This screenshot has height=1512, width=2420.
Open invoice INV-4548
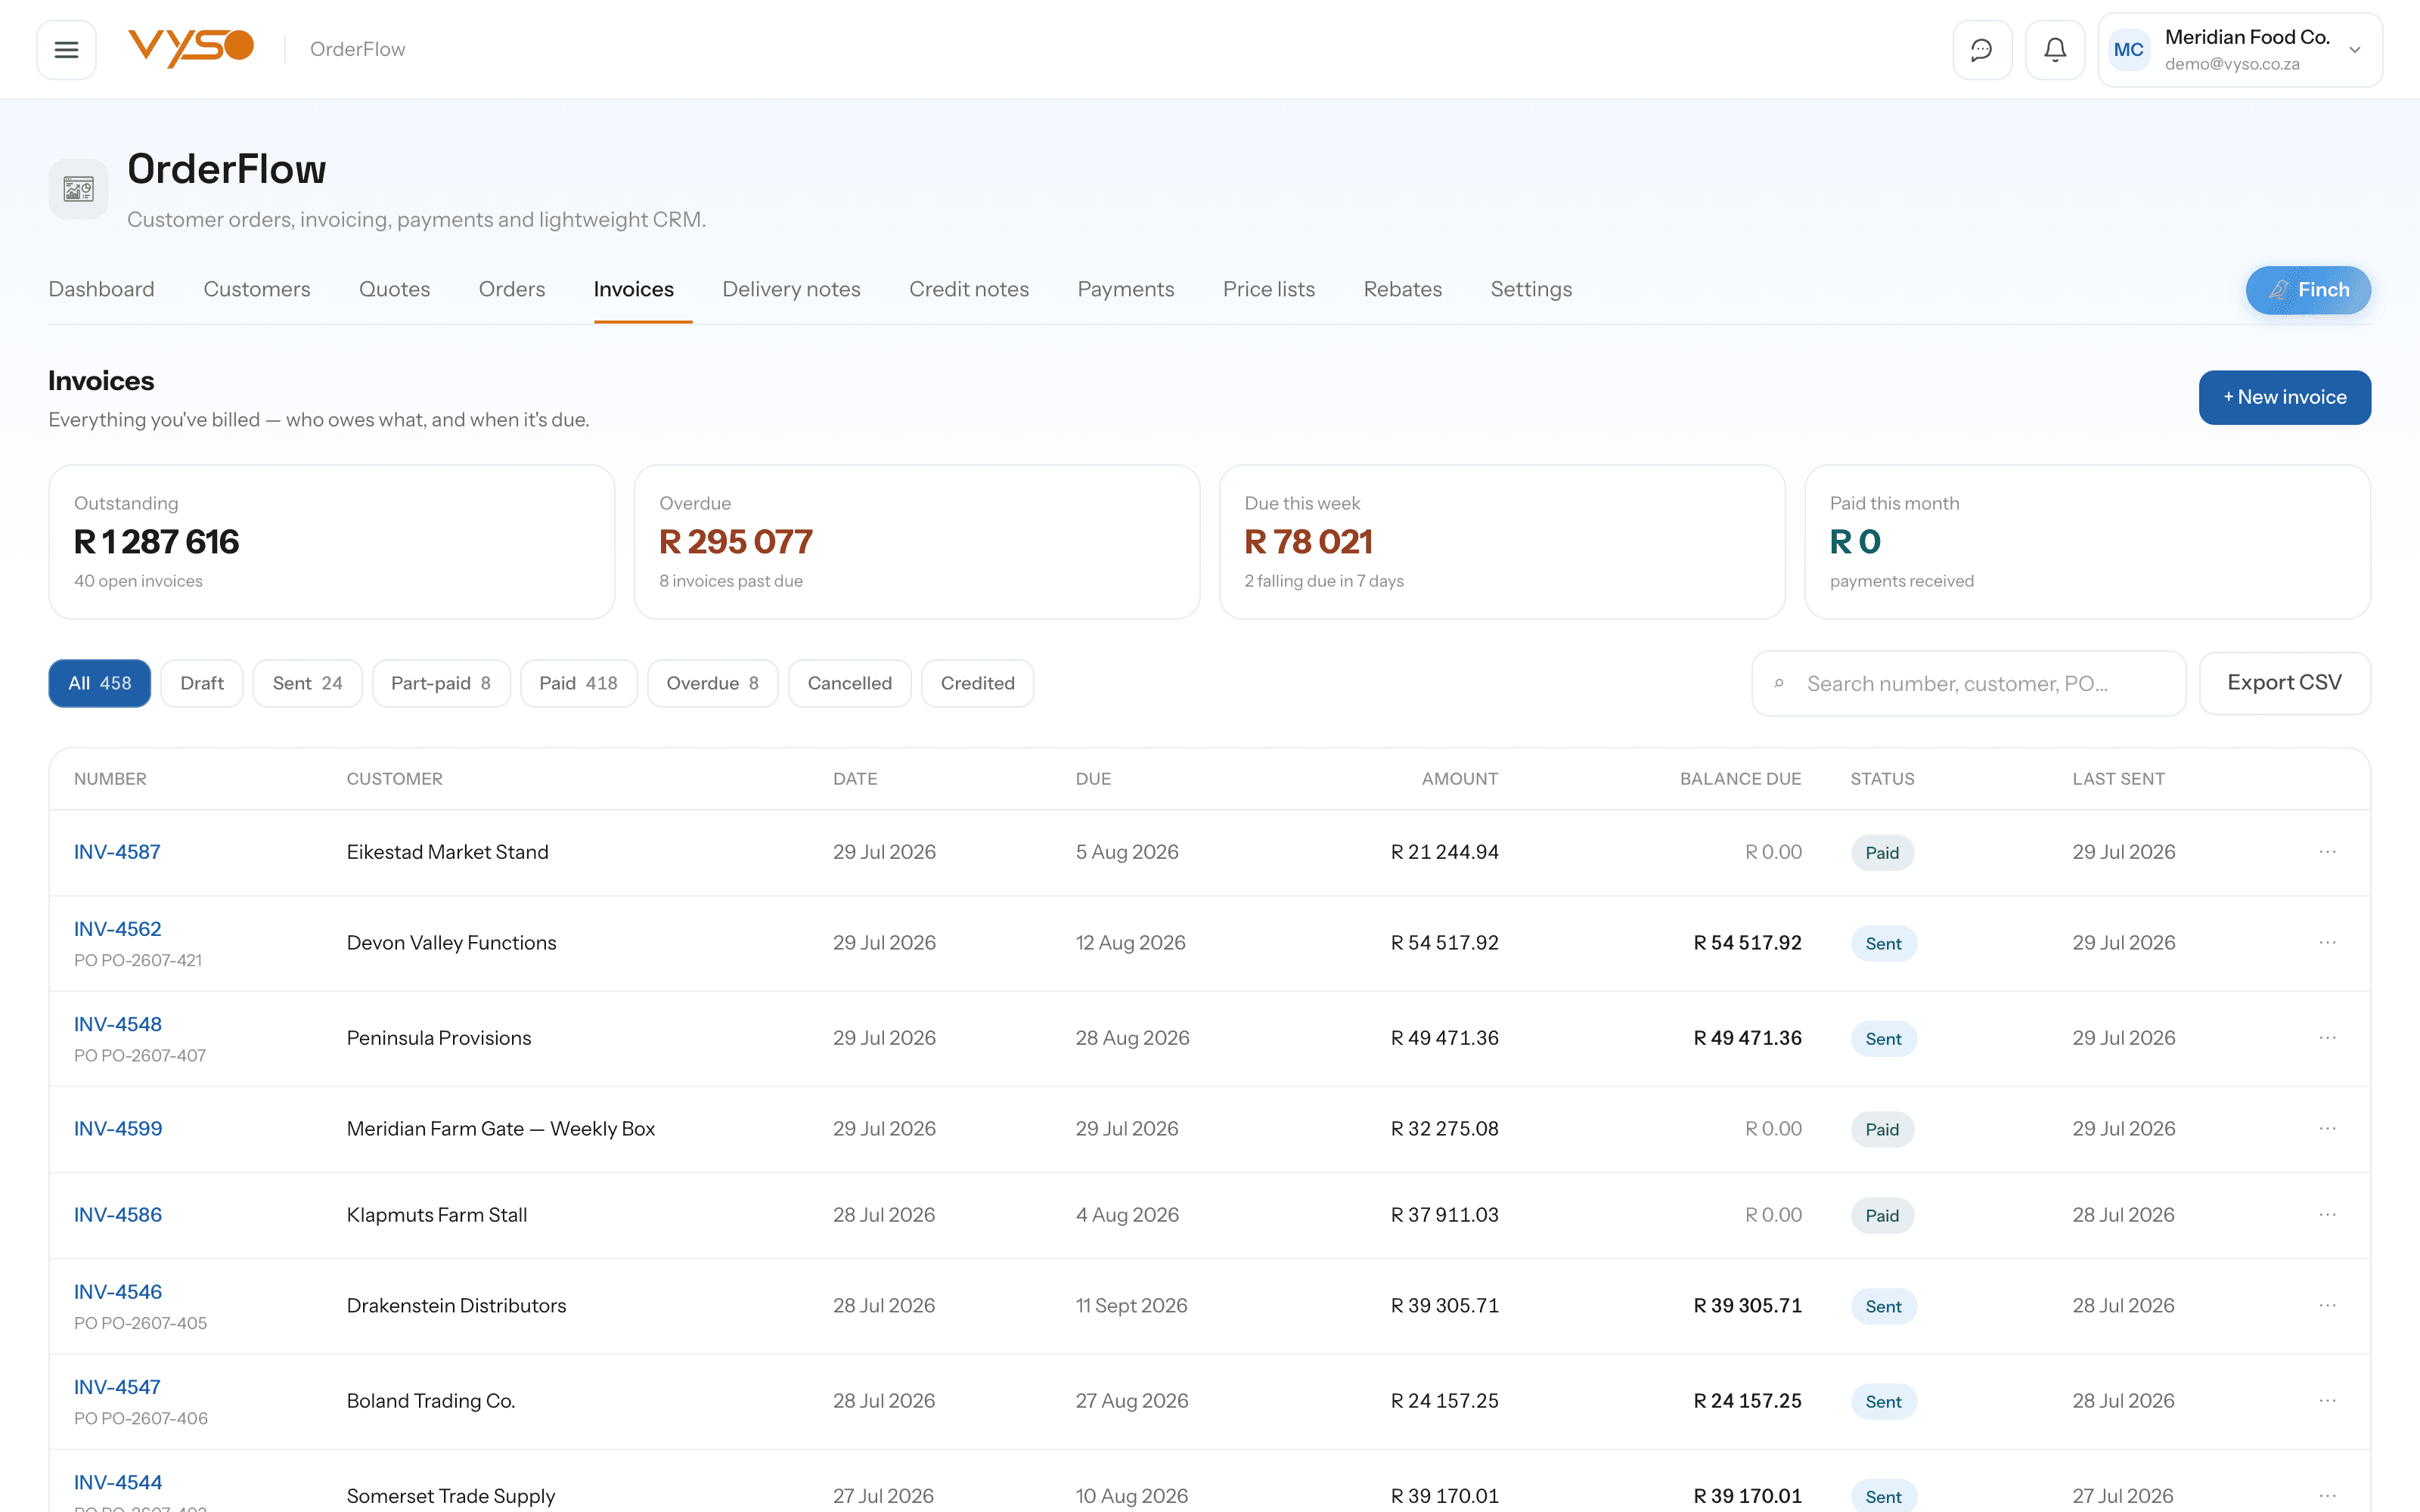coord(117,1024)
